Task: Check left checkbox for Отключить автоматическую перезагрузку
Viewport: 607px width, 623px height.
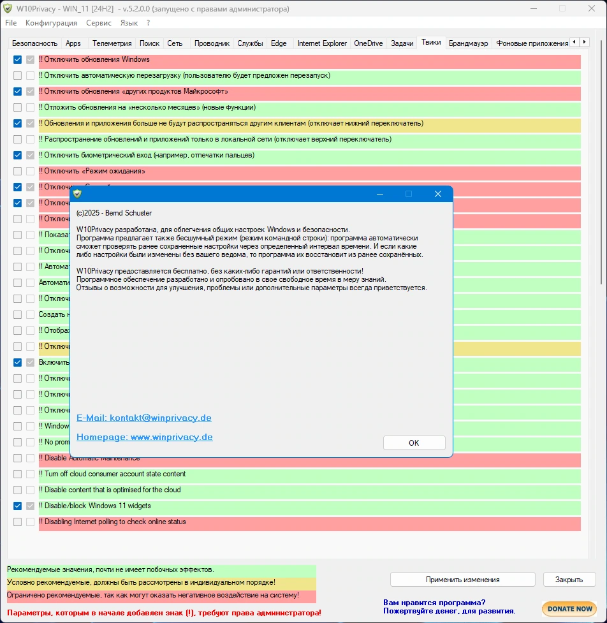Action: [x=17, y=75]
